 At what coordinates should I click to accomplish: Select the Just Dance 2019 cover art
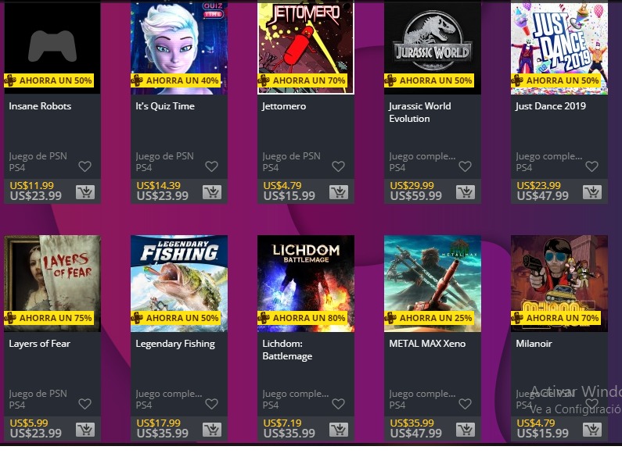click(559, 48)
